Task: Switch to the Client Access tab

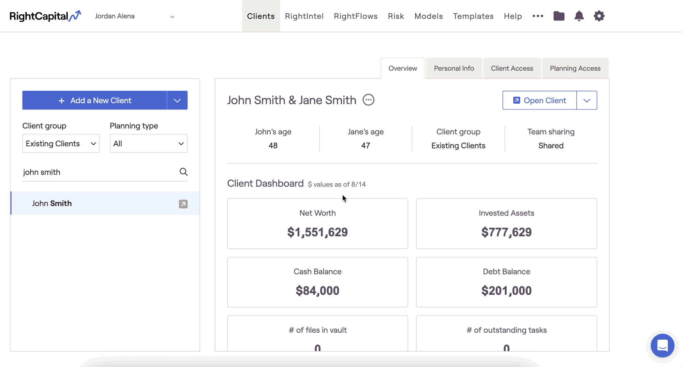Action: (512, 68)
